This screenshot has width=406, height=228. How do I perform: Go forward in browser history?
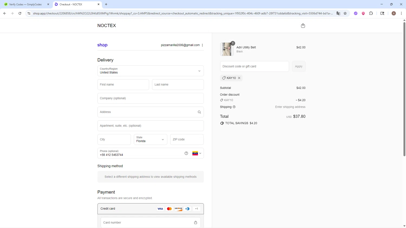(x=12, y=13)
